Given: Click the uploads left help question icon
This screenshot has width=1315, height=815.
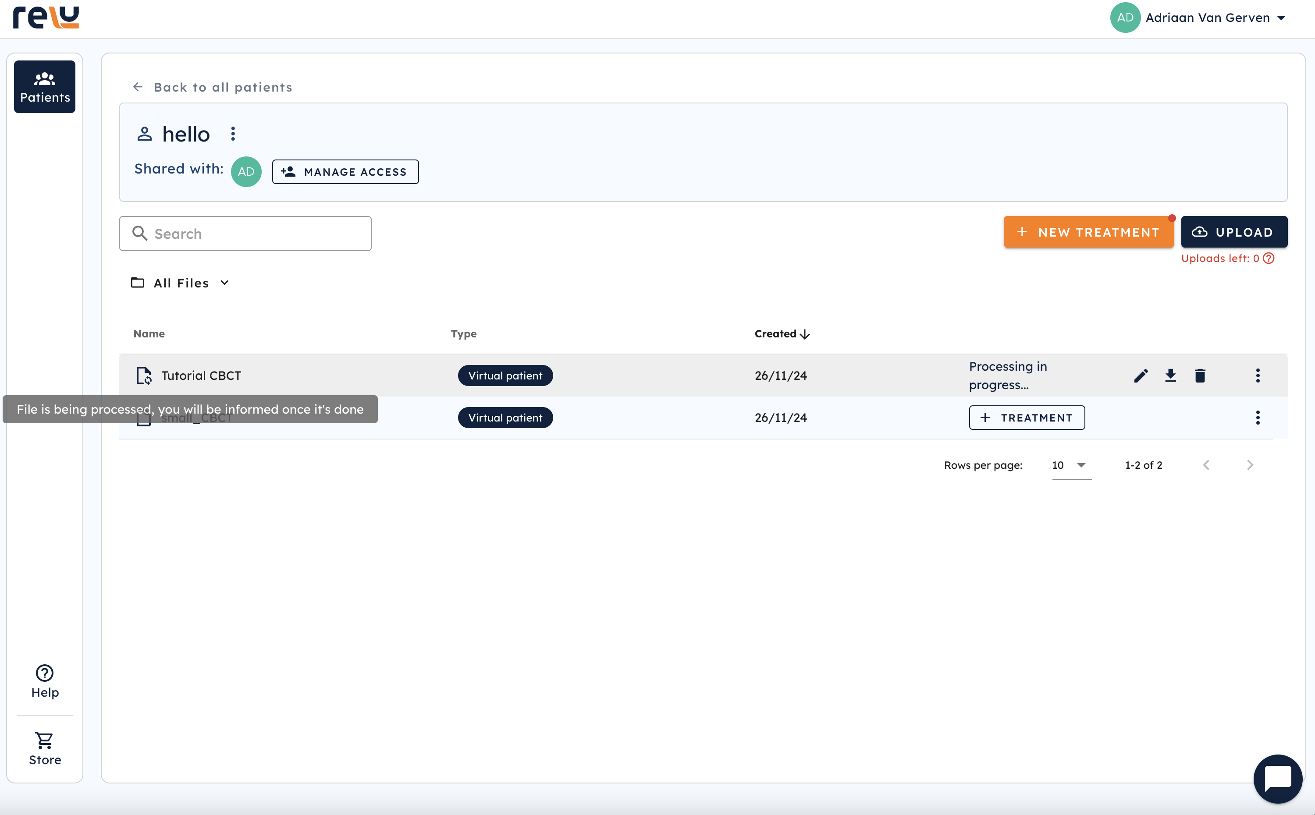Looking at the screenshot, I should pyautogui.click(x=1269, y=258).
